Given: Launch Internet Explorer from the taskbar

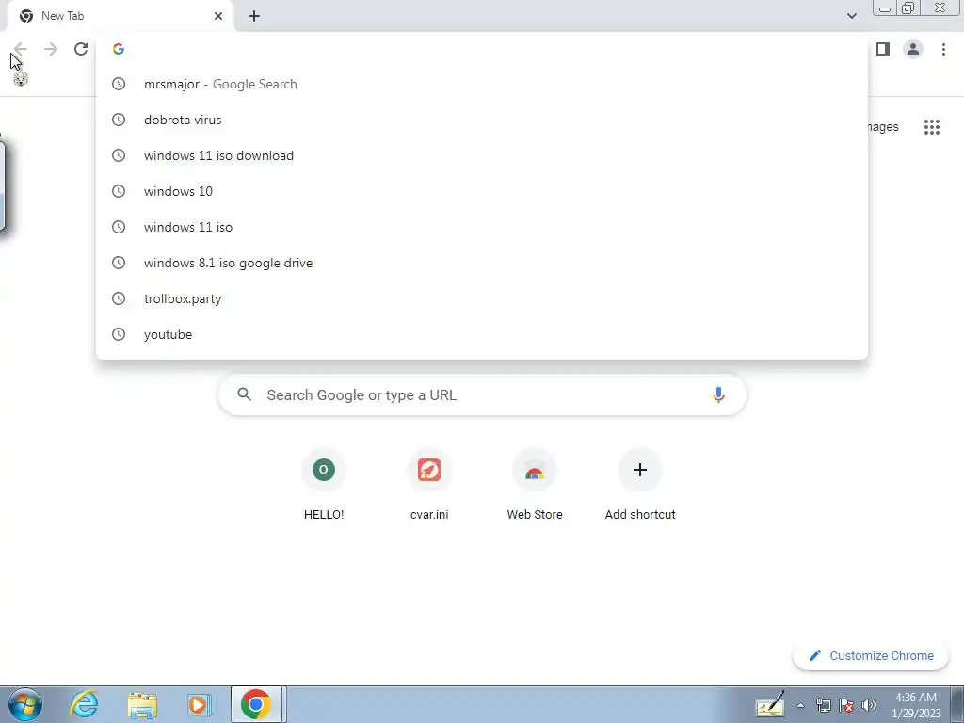Looking at the screenshot, I should pos(84,704).
